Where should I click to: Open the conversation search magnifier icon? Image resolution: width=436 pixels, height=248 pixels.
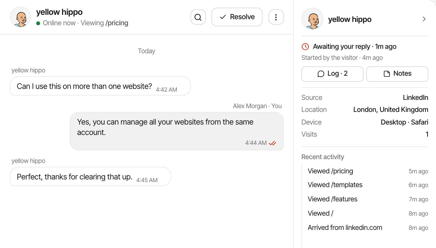point(198,17)
